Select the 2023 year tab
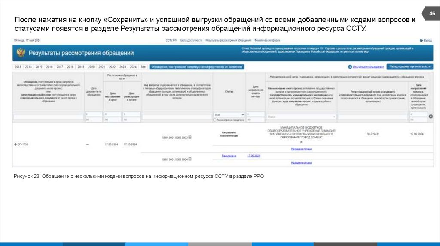 [x=122, y=67]
